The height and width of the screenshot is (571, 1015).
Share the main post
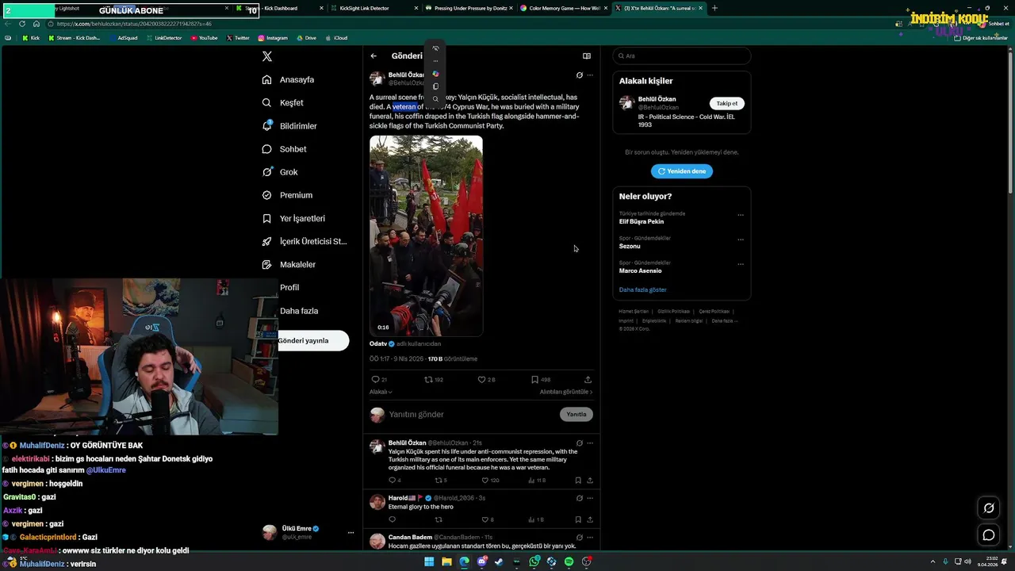click(588, 380)
